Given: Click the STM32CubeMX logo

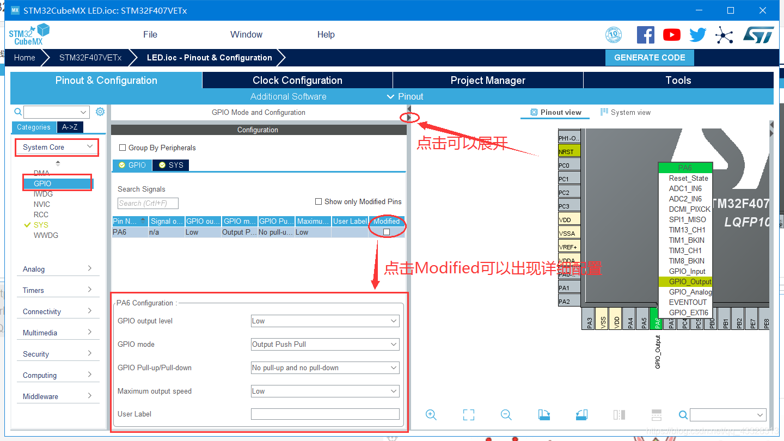Looking at the screenshot, I should point(29,34).
